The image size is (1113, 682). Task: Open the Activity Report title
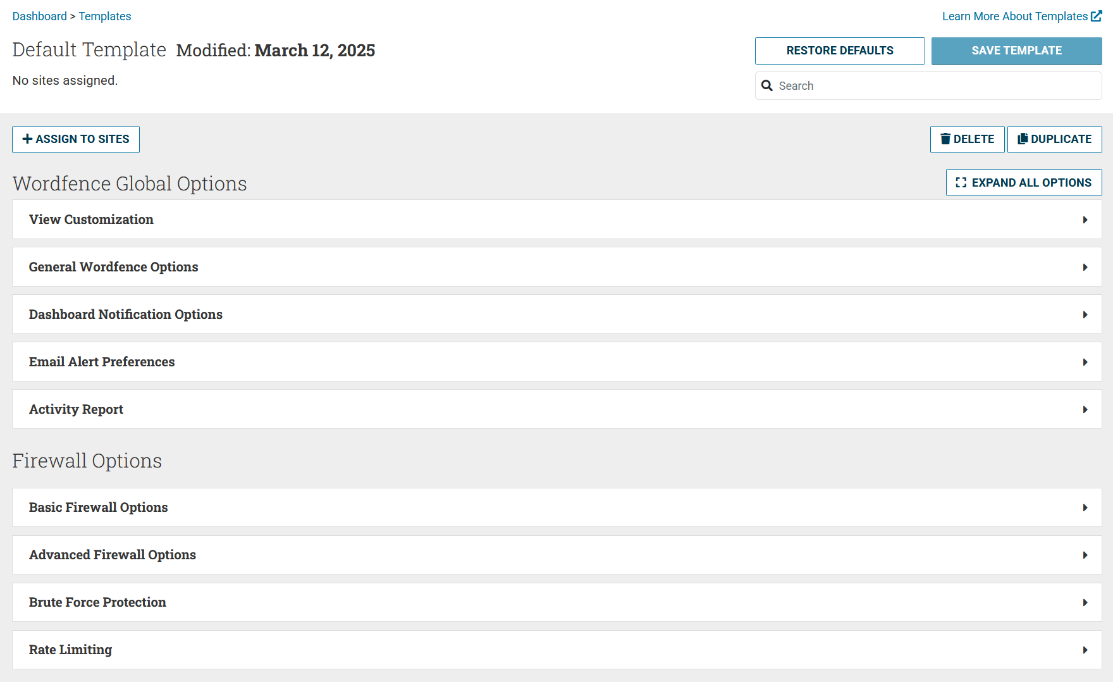pos(76,409)
